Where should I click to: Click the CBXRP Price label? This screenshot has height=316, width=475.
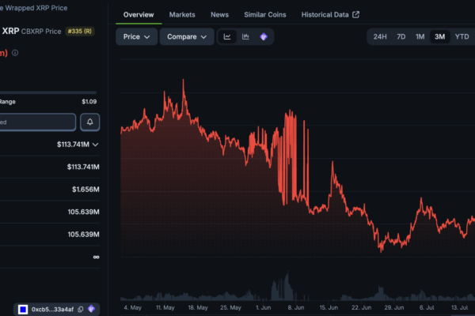click(41, 32)
